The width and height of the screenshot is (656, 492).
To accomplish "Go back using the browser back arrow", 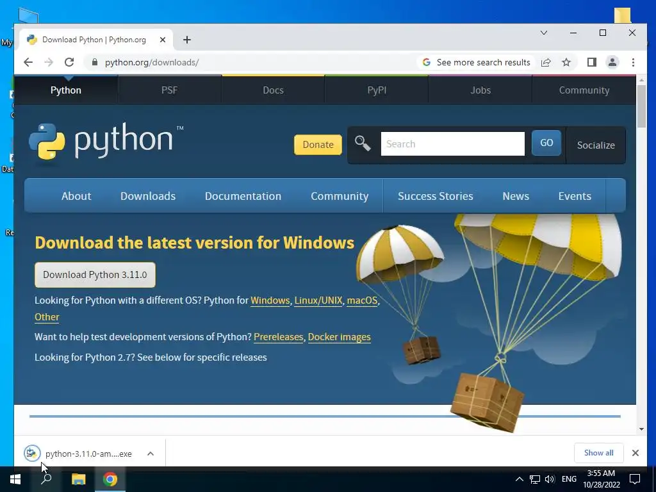I will click(28, 62).
